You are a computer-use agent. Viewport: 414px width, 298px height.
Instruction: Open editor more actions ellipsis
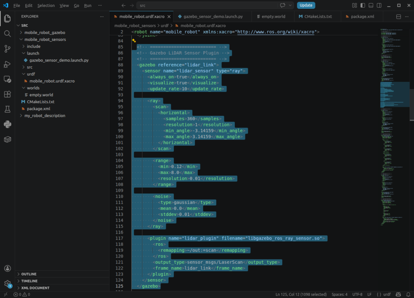pos(407,16)
